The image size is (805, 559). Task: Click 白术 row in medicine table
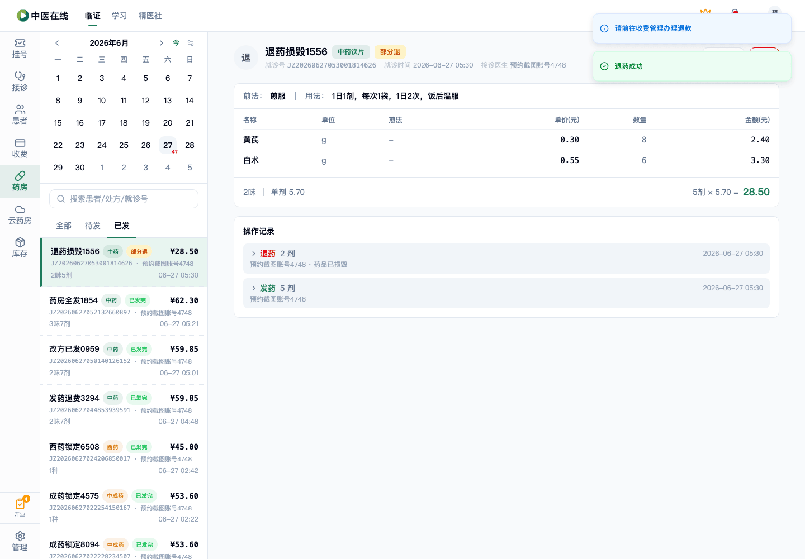506,160
